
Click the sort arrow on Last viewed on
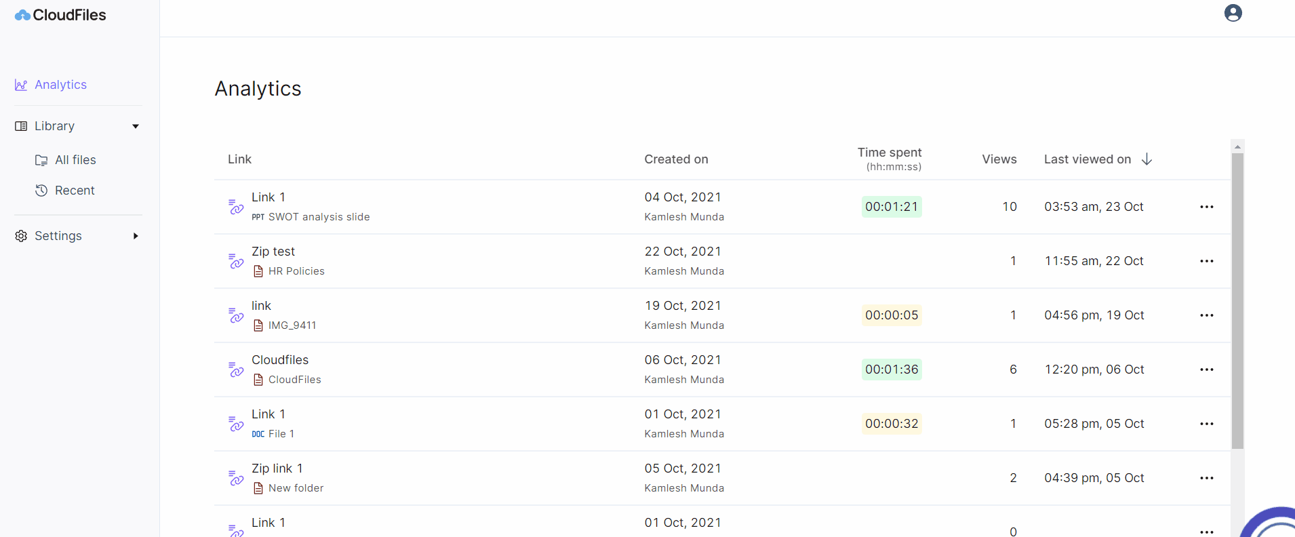click(1147, 159)
